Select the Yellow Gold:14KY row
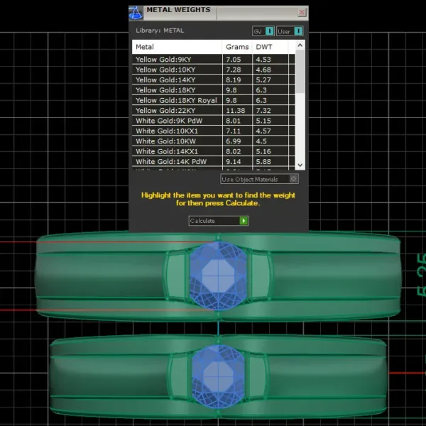This screenshot has height=426, width=426. pyautogui.click(x=213, y=80)
